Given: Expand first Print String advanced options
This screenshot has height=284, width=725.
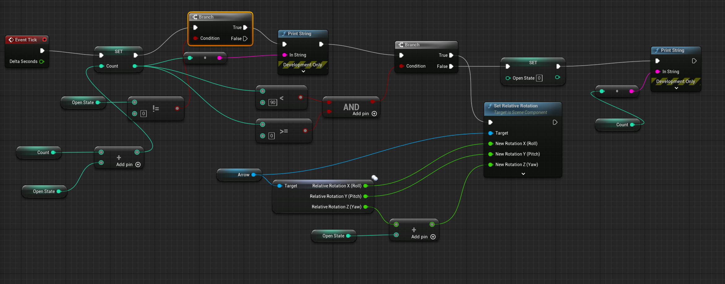Looking at the screenshot, I should click(x=303, y=71).
